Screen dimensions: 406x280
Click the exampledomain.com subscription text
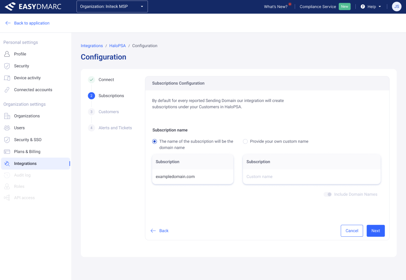175,176
